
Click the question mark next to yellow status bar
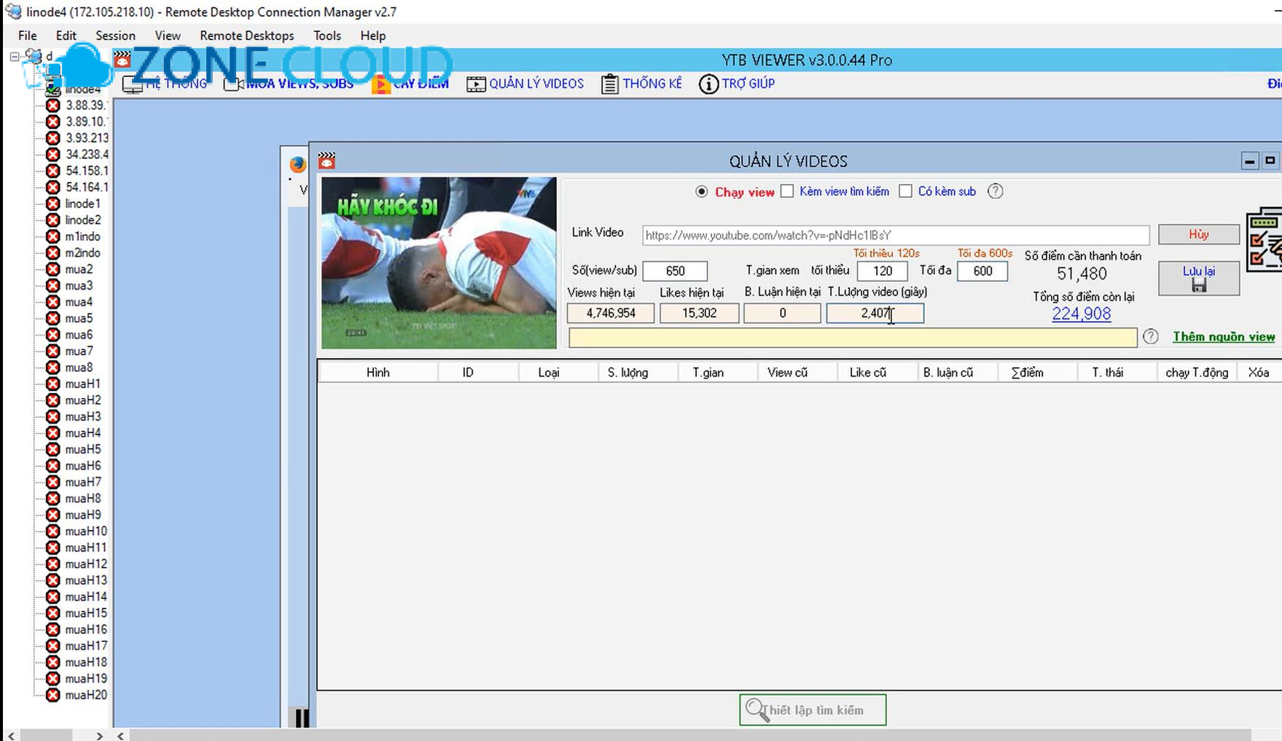coord(1151,337)
